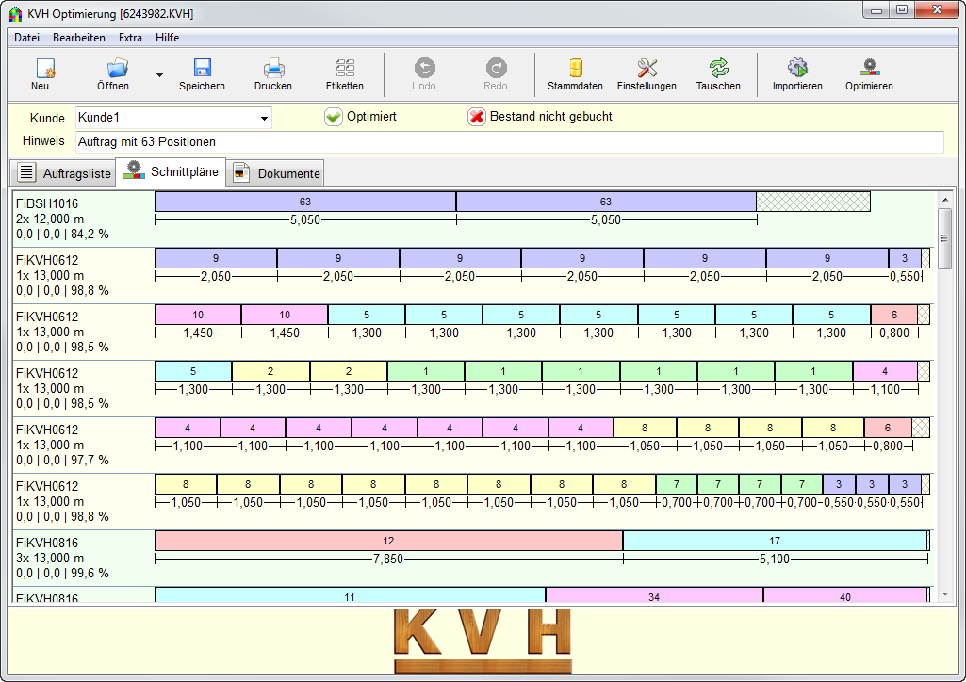Viewport: 966px width, 682px height.
Task: Run the Optimieren optimization
Action: [868, 74]
